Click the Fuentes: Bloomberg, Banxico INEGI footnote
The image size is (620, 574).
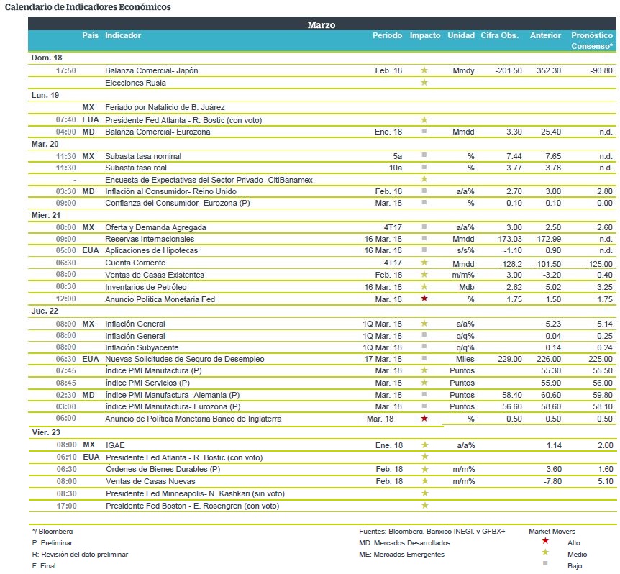tap(432, 532)
